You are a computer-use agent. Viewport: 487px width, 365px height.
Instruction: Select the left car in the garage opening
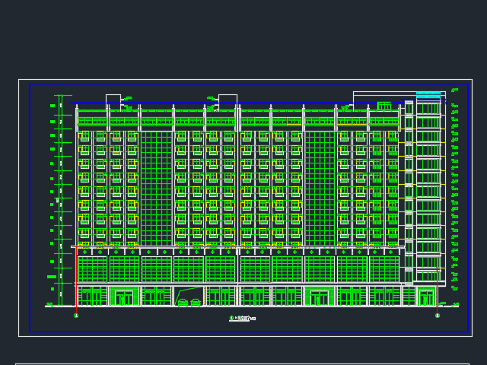[x=183, y=303]
